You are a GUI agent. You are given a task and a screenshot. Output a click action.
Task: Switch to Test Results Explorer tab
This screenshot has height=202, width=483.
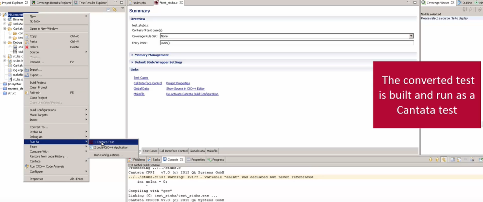[90, 3]
